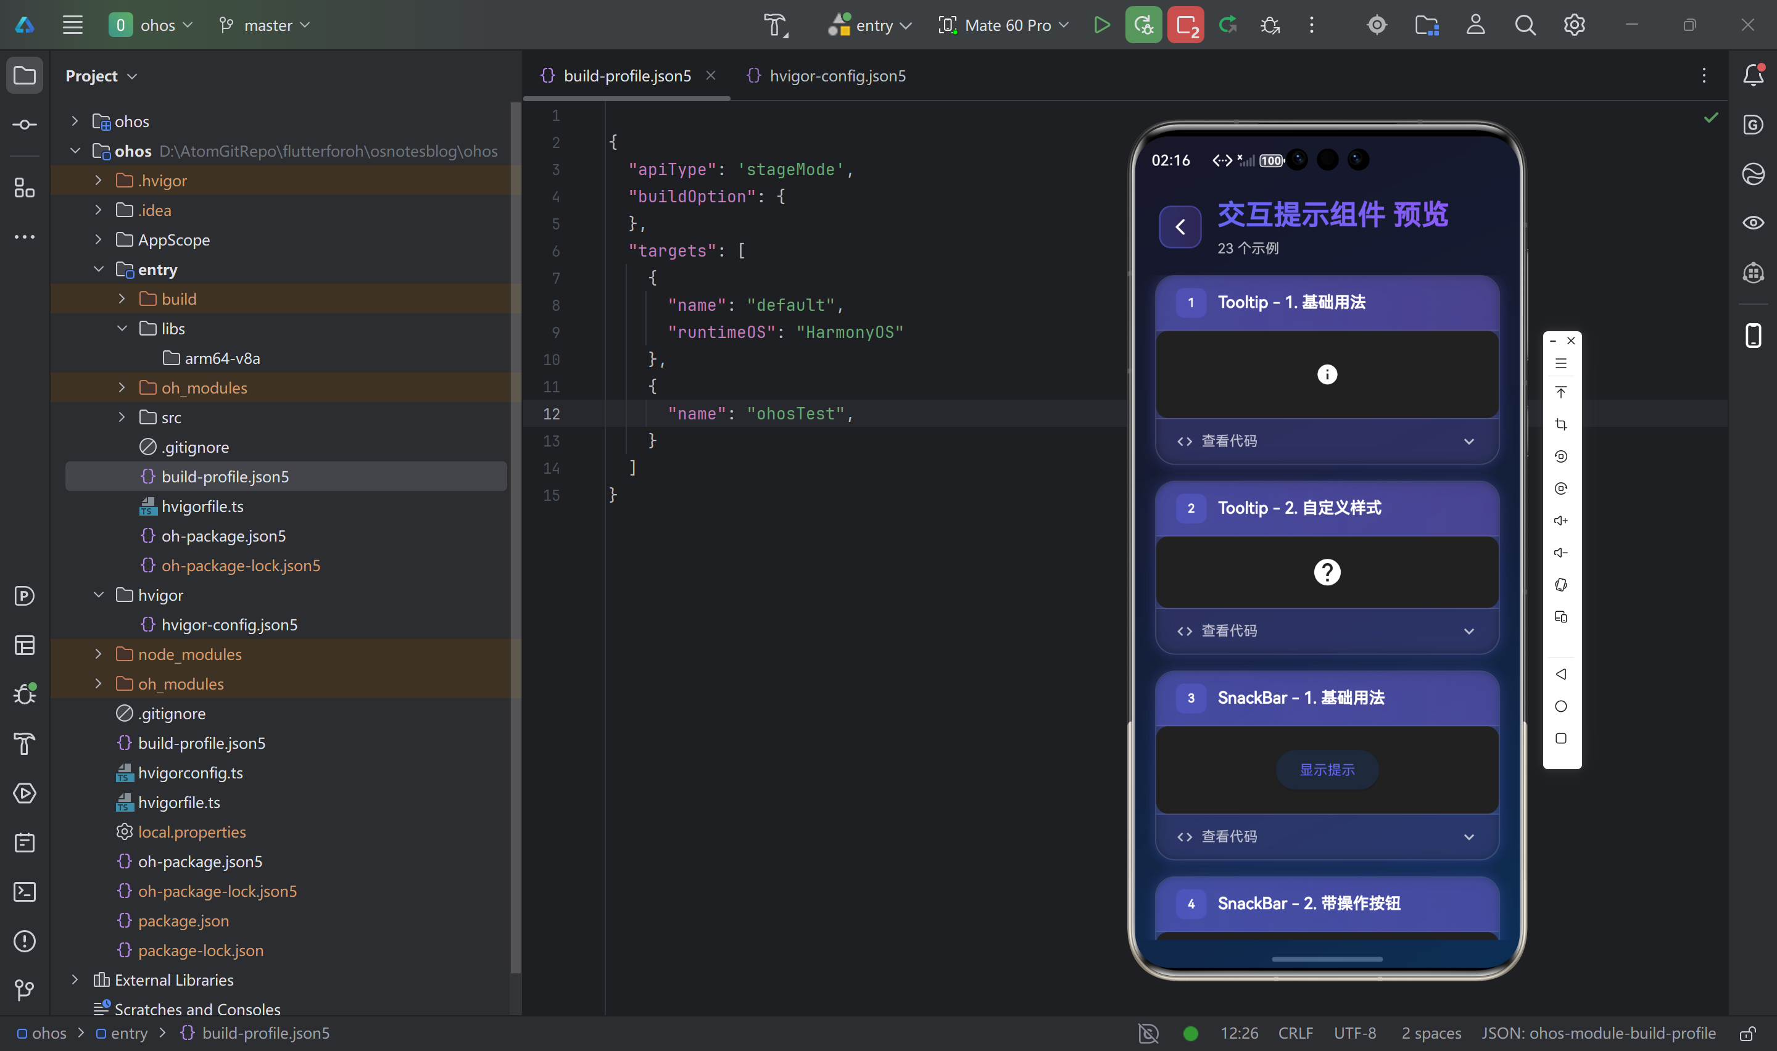The image size is (1777, 1051).
Task: Toggle the Device emulator panel icon
Action: click(1753, 335)
